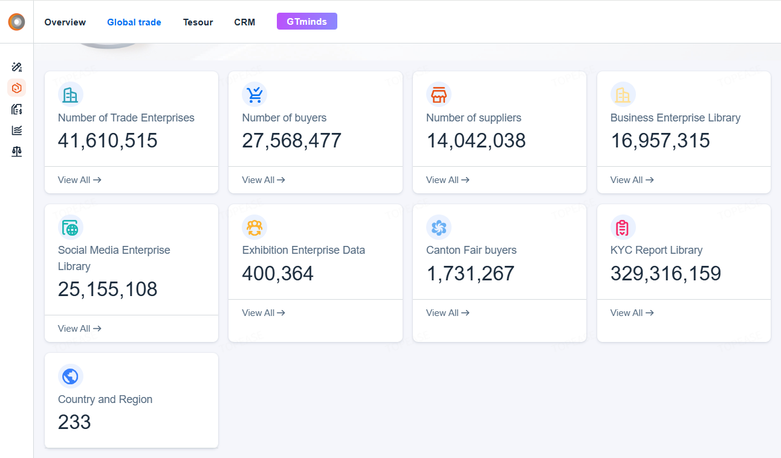Click the value 16,957,315
Image resolution: width=781 pixels, height=458 pixels.
pos(660,141)
